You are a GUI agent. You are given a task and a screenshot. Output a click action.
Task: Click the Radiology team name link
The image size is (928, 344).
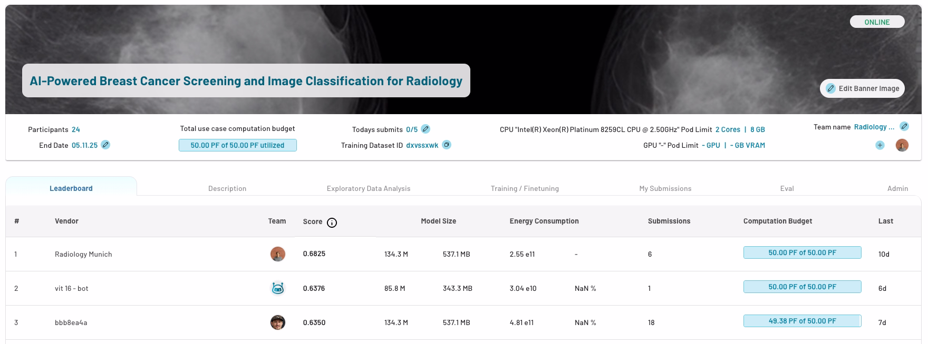coord(874,127)
